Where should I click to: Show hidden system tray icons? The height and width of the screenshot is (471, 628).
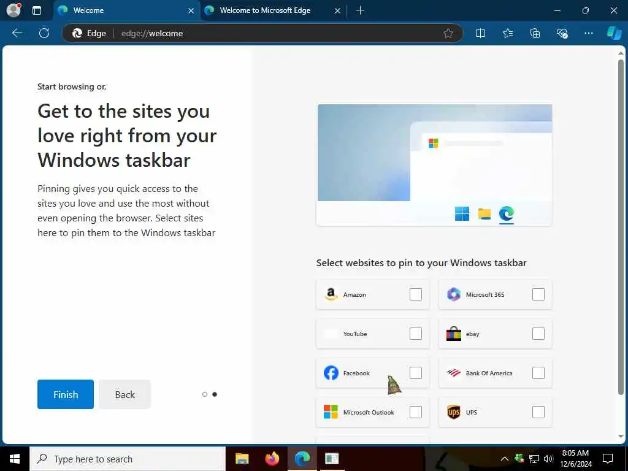point(505,459)
